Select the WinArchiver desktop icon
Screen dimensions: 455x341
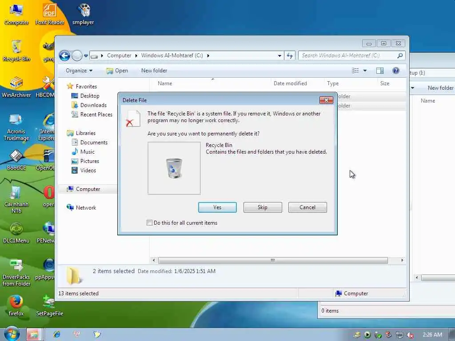(x=16, y=87)
